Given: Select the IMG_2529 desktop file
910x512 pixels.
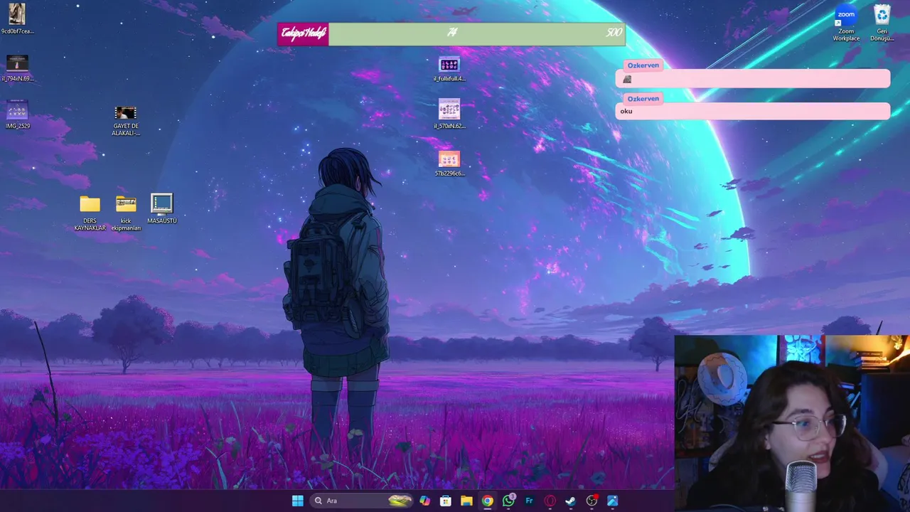Looking at the screenshot, I should (x=17, y=115).
